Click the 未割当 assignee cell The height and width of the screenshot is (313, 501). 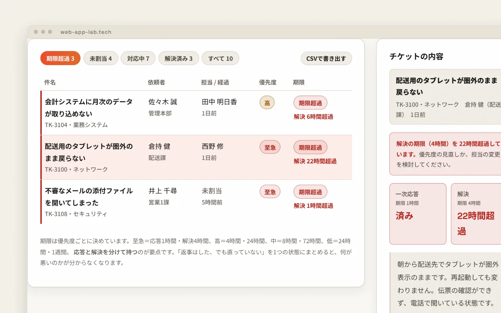[212, 191]
